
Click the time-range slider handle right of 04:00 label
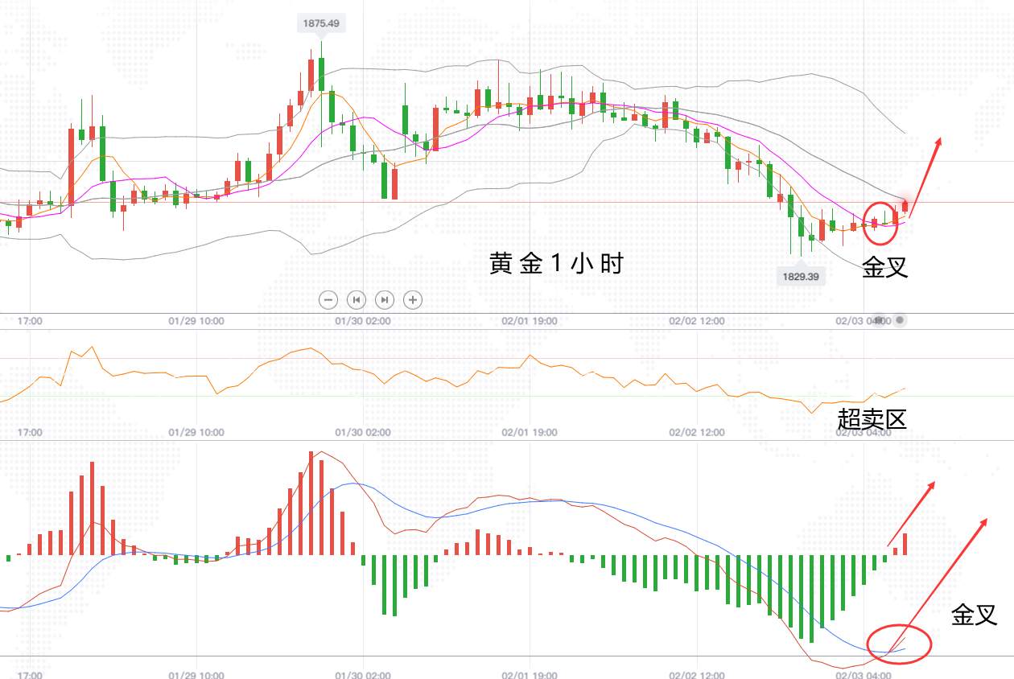pyautogui.click(x=901, y=320)
